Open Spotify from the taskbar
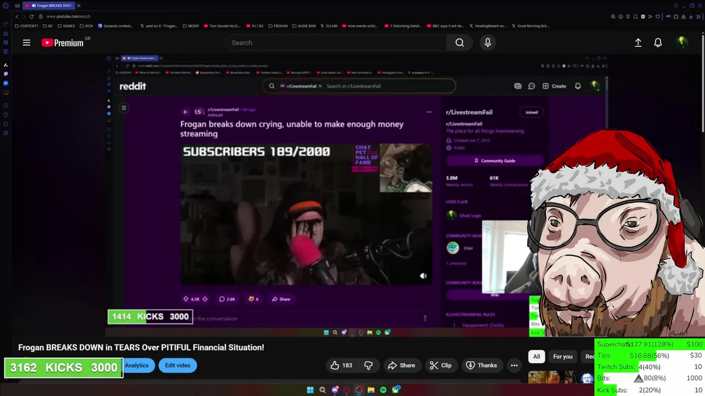Viewport: 705px width, 396px height. click(x=383, y=390)
